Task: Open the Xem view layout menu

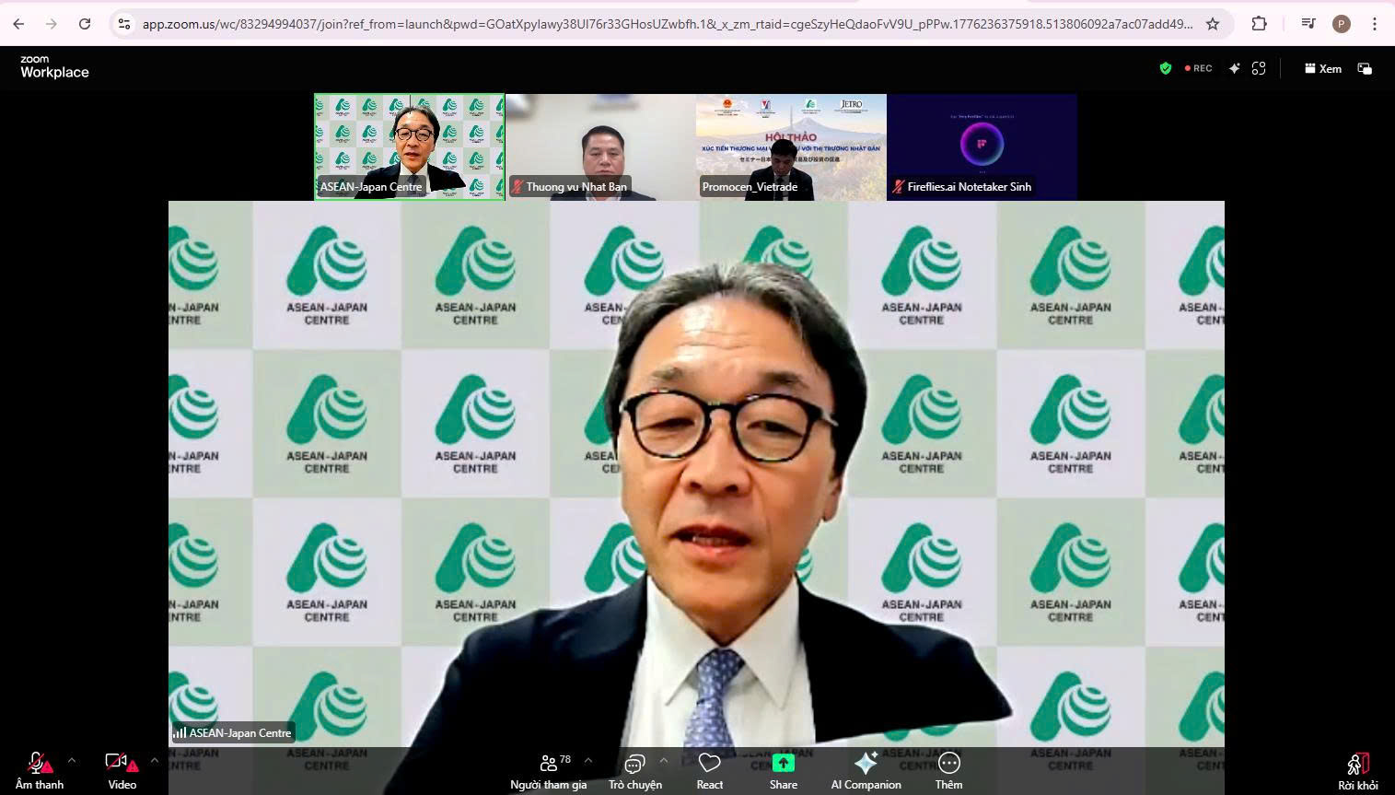Action: tap(1322, 68)
